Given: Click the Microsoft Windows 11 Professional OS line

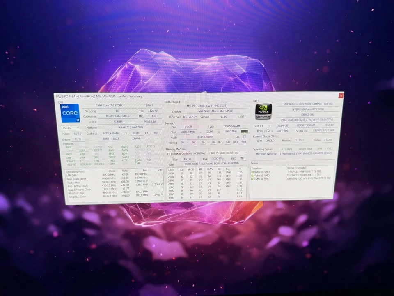Looking at the screenshot, I should click(x=294, y=153).
